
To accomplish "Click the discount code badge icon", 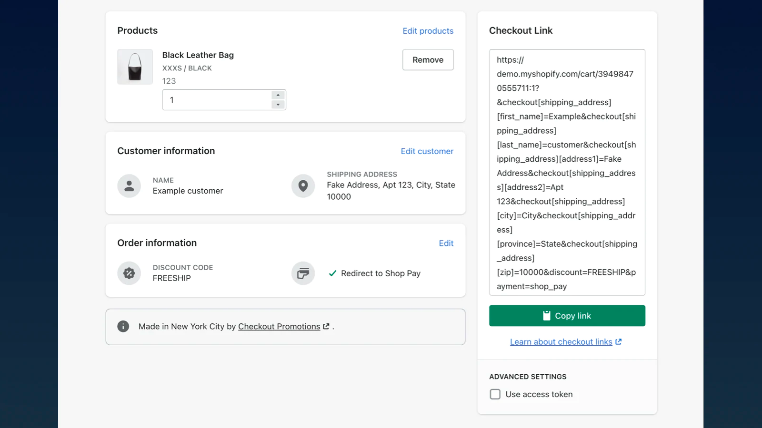I will 129,273.
